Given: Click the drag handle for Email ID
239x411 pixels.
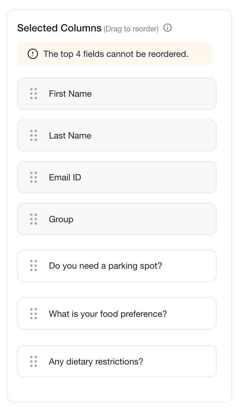Looking at the screenshot, I should (33, 177).
